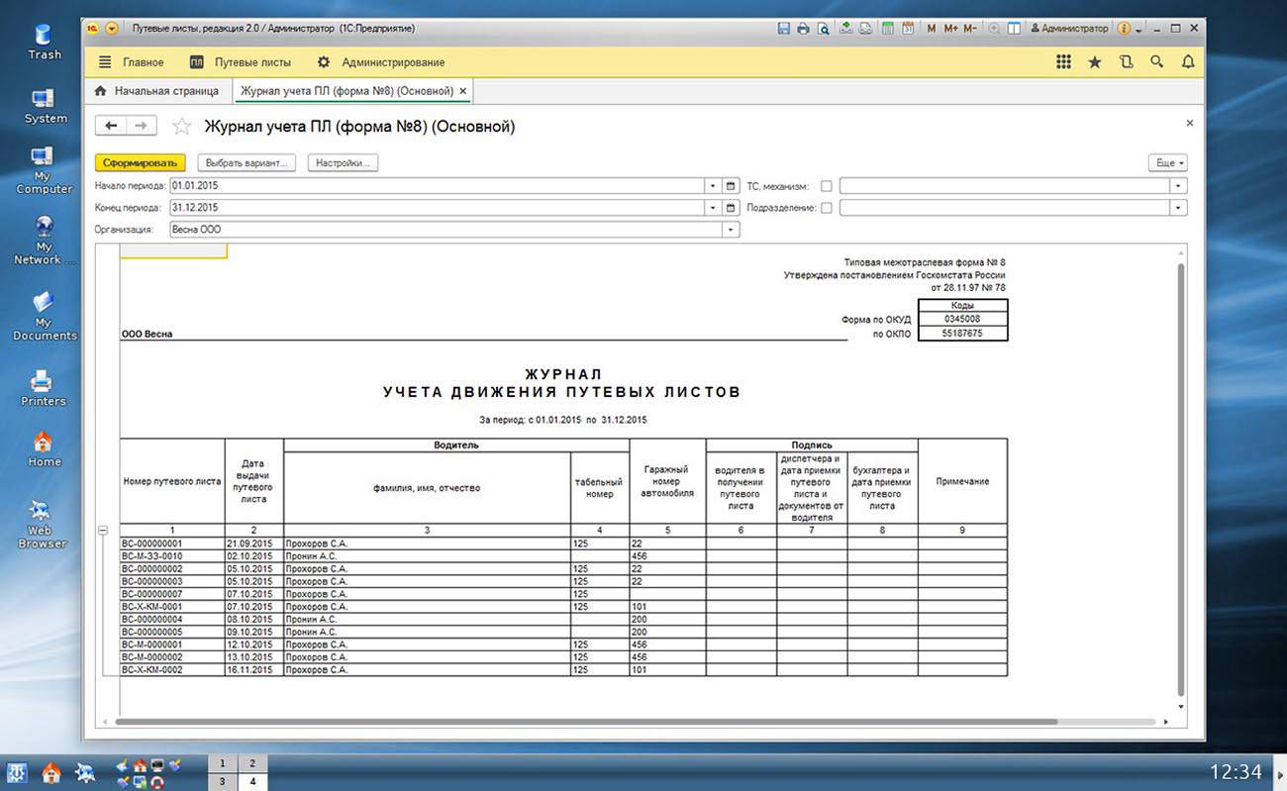The width and height of the screenshot is (1287, 791).
Task: Collapse the report rows group
Action: point(103,532)
